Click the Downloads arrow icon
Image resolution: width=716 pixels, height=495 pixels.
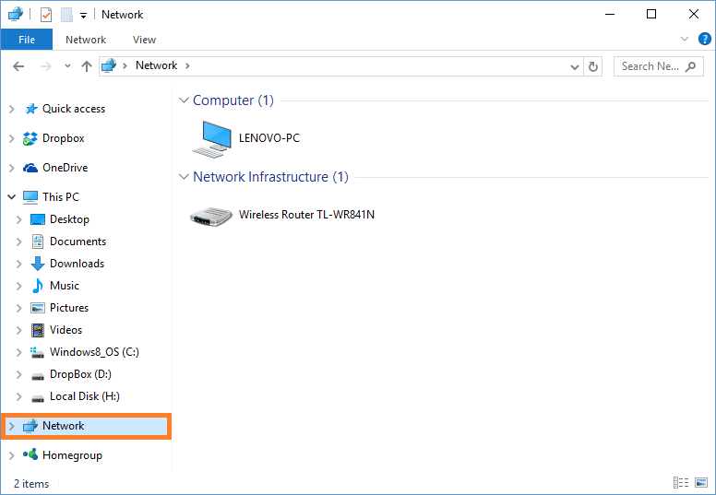(x=38, y=264)
